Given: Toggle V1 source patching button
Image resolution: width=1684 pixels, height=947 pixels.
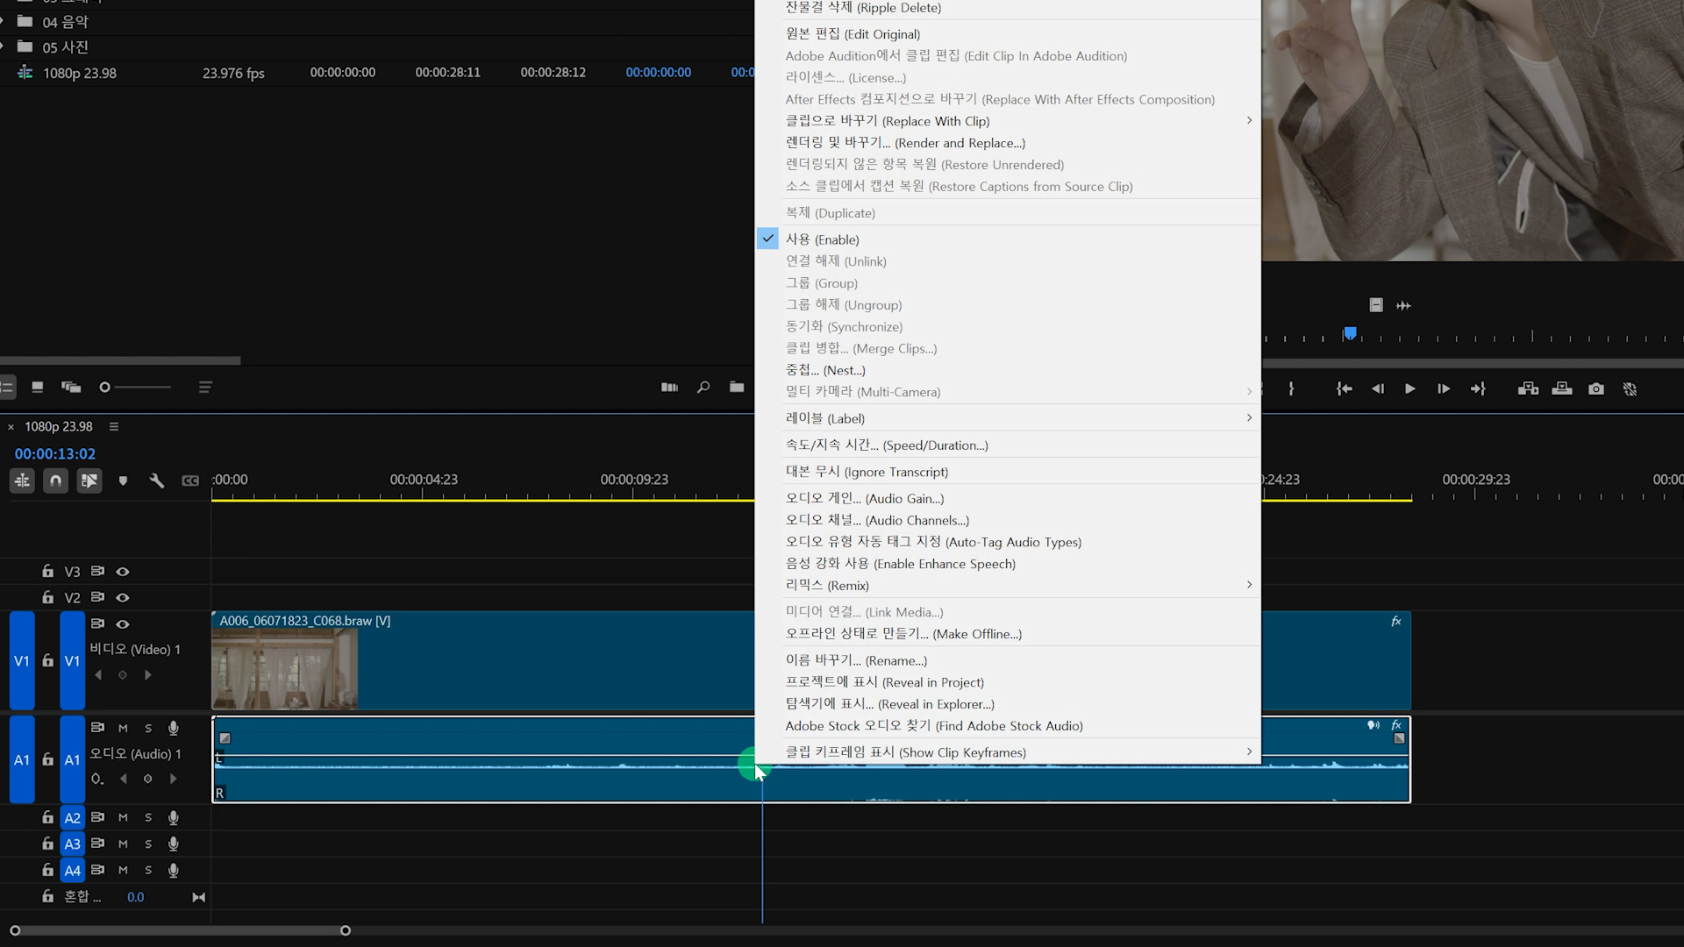Looking at the screenshot, I should [x=22, y=660].
